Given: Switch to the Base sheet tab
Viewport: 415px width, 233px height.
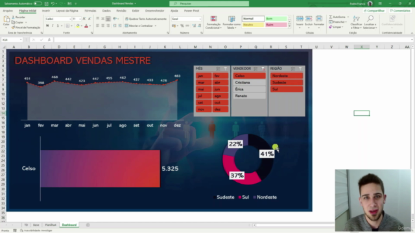Looking at the screenshot, I should 36,225.
